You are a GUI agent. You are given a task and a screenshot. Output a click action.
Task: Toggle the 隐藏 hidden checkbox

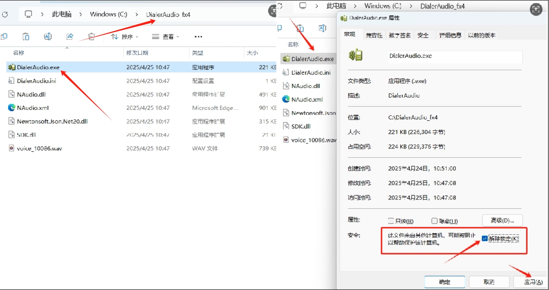pos(434,221)
